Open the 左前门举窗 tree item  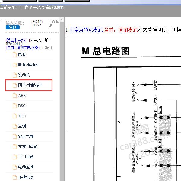pos(28,146)
